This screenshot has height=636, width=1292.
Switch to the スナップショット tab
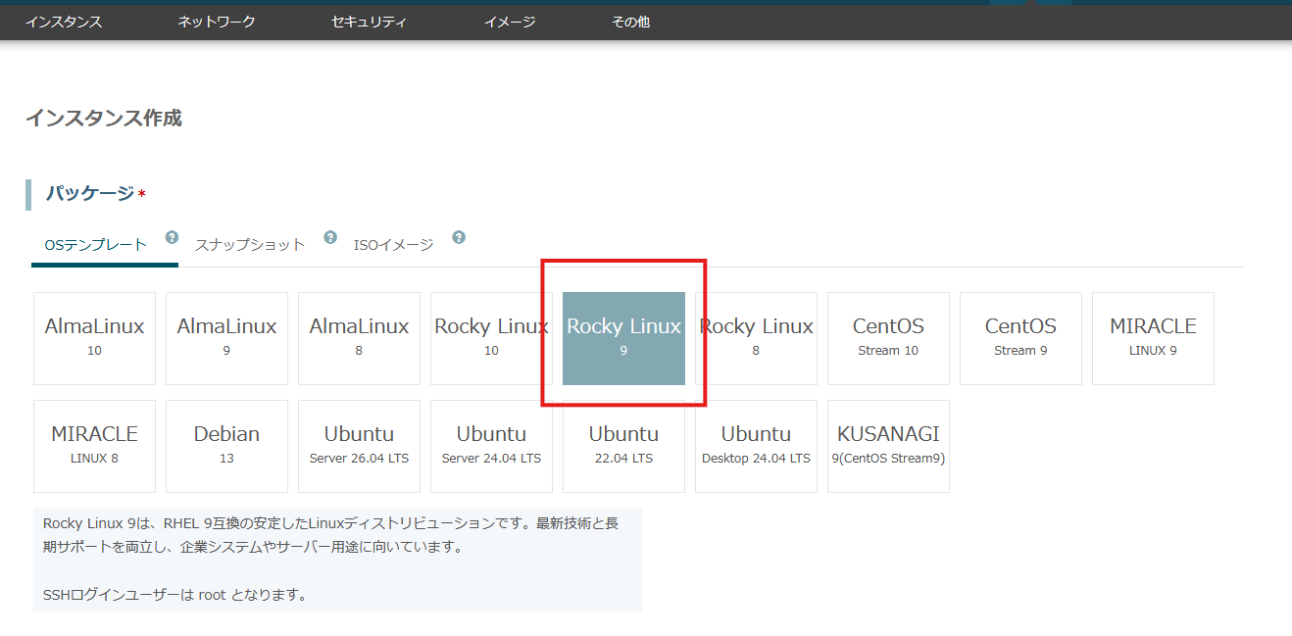pyautogui.click(x=250, y=245)
